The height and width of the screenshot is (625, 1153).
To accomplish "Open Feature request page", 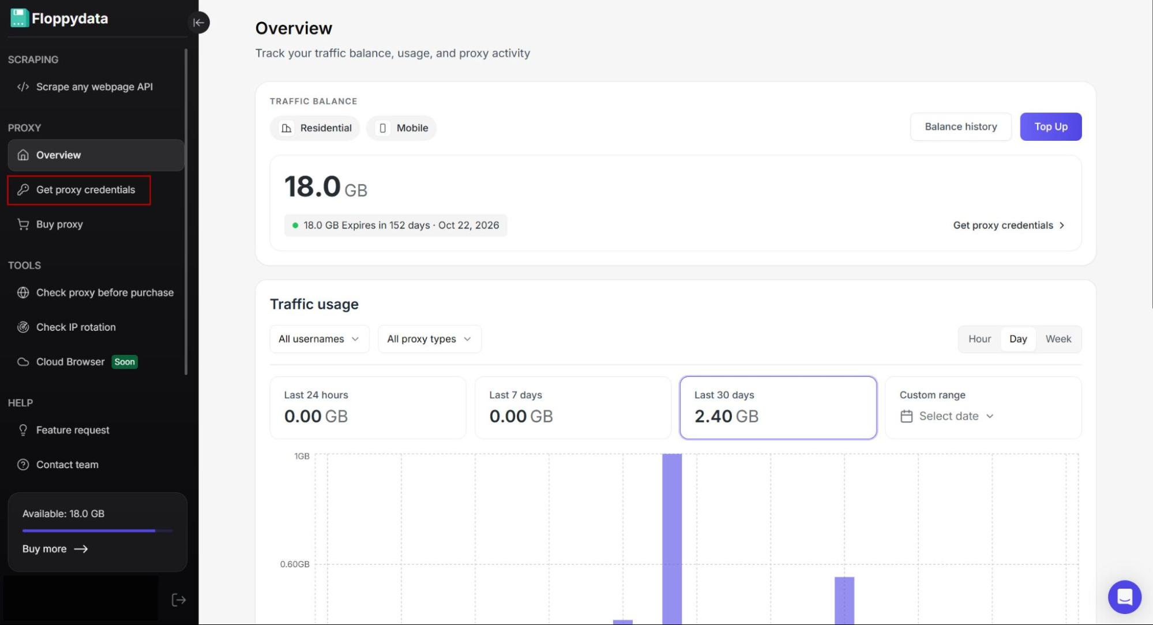I will pos(96,430).
